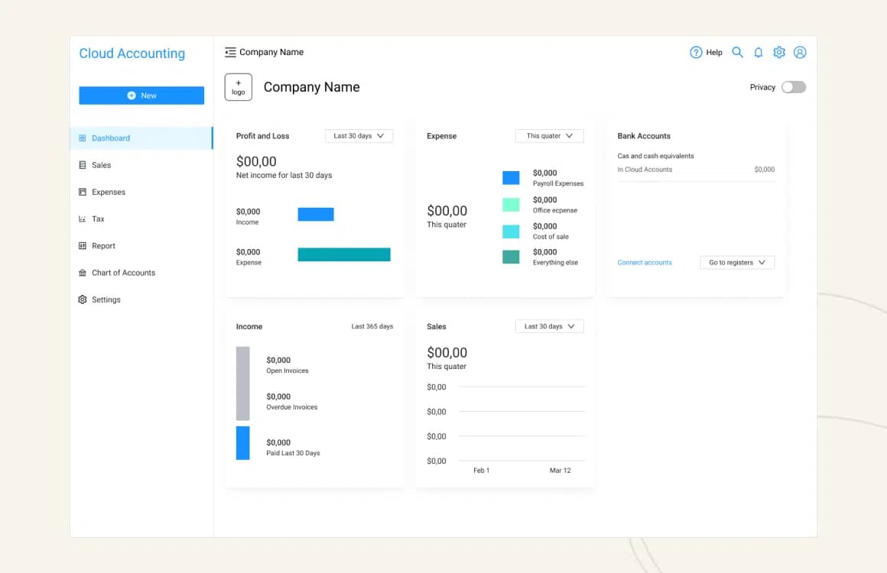The width and height of the screenshot is (887, 573).
Task: Click the Help icon
Action: [697, 52]
